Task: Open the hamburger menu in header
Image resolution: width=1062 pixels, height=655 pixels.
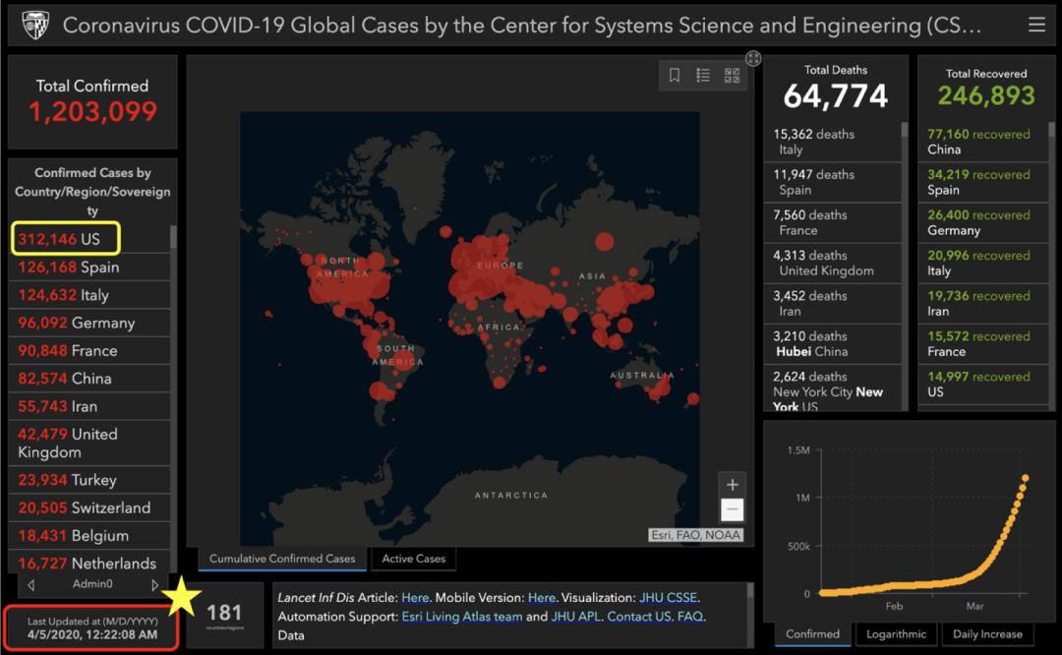Action: (1036, 25)
